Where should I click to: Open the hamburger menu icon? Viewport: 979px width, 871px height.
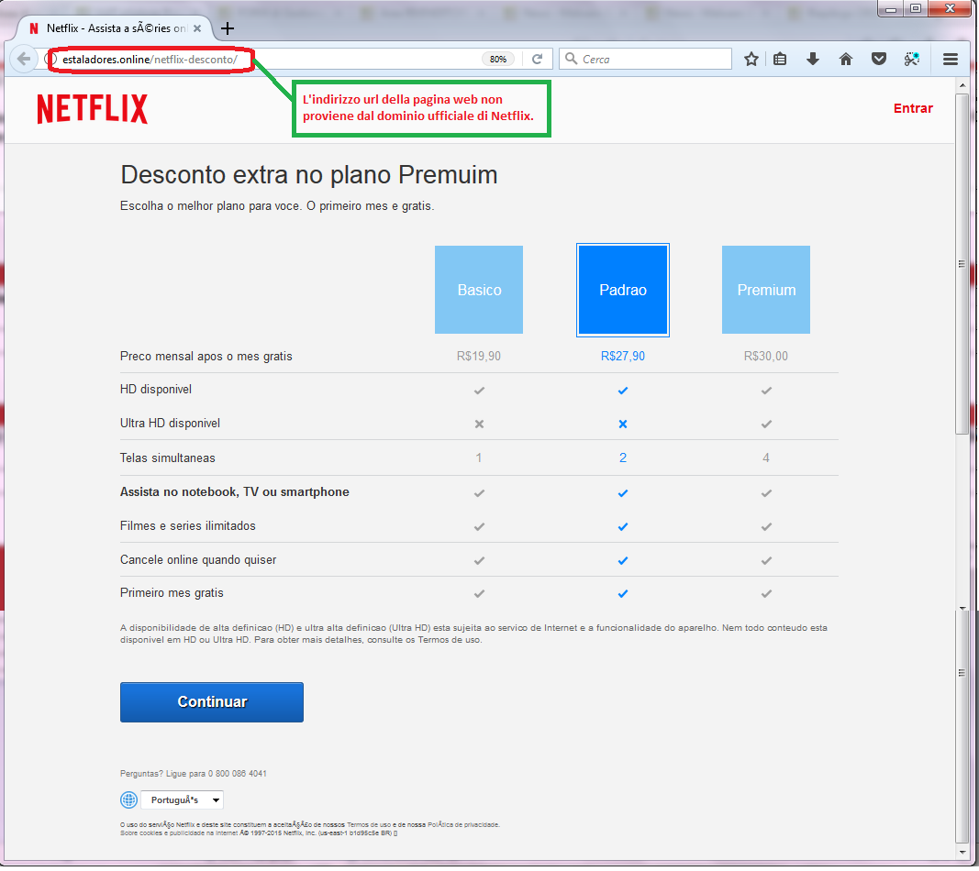pos(951,60)
